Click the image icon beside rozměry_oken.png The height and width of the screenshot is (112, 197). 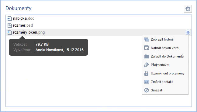[9, 32]
